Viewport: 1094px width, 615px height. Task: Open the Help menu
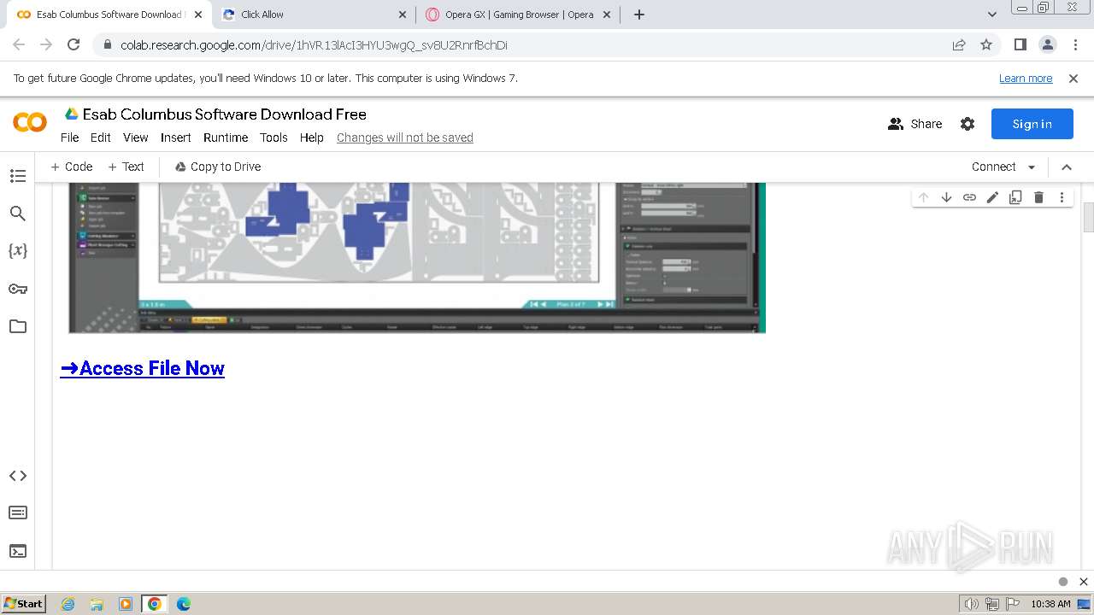(311, 138)
